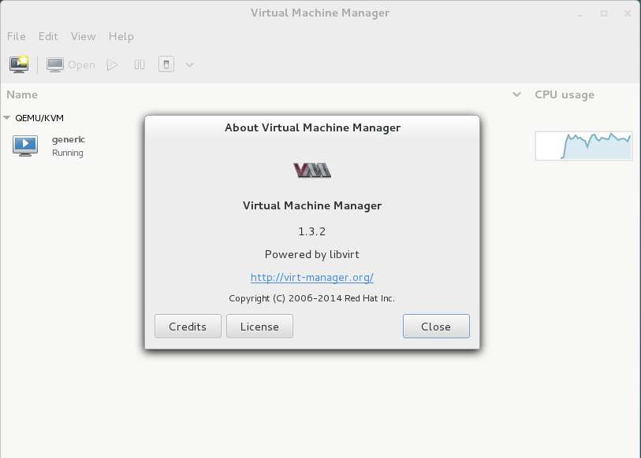The image size is (641, 458).
Task: Collapse the QEMU/KVM connection tree
Action: coord(7,118)
